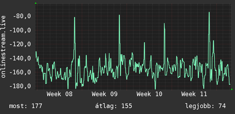Viewport: 235px width, 114px height.
Task: Click the '-160,0' y-axis label
Action: click(x=20, y=72)
